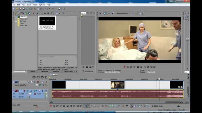Toggle Solo on audio track 2
This screenshot has width=202, height=113.
click(42, 91)
